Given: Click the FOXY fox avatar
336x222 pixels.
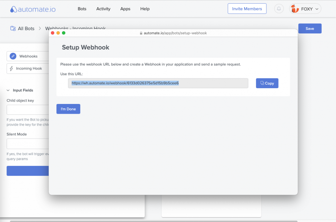Looking at the screenshot, I should 295,9.
